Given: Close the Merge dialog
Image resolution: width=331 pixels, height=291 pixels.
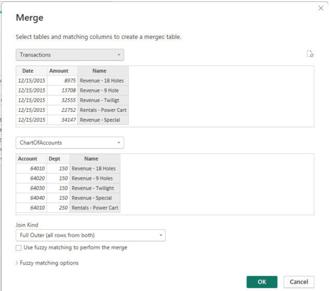Looking at the screenshot, I should coord(321,8).
